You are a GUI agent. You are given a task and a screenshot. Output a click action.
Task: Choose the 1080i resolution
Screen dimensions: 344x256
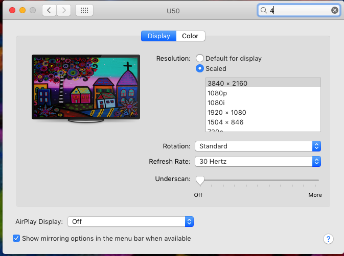(x=263, y=103)
